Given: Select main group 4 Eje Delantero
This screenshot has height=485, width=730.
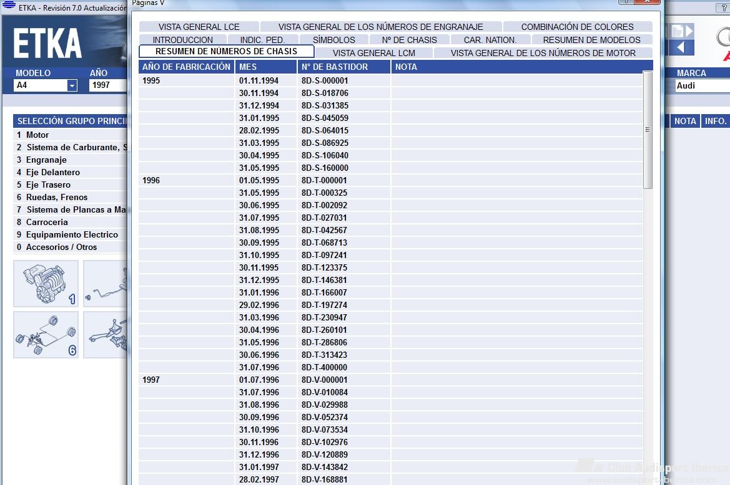Looking at the screenshot, I should click(x=70, y=172).
